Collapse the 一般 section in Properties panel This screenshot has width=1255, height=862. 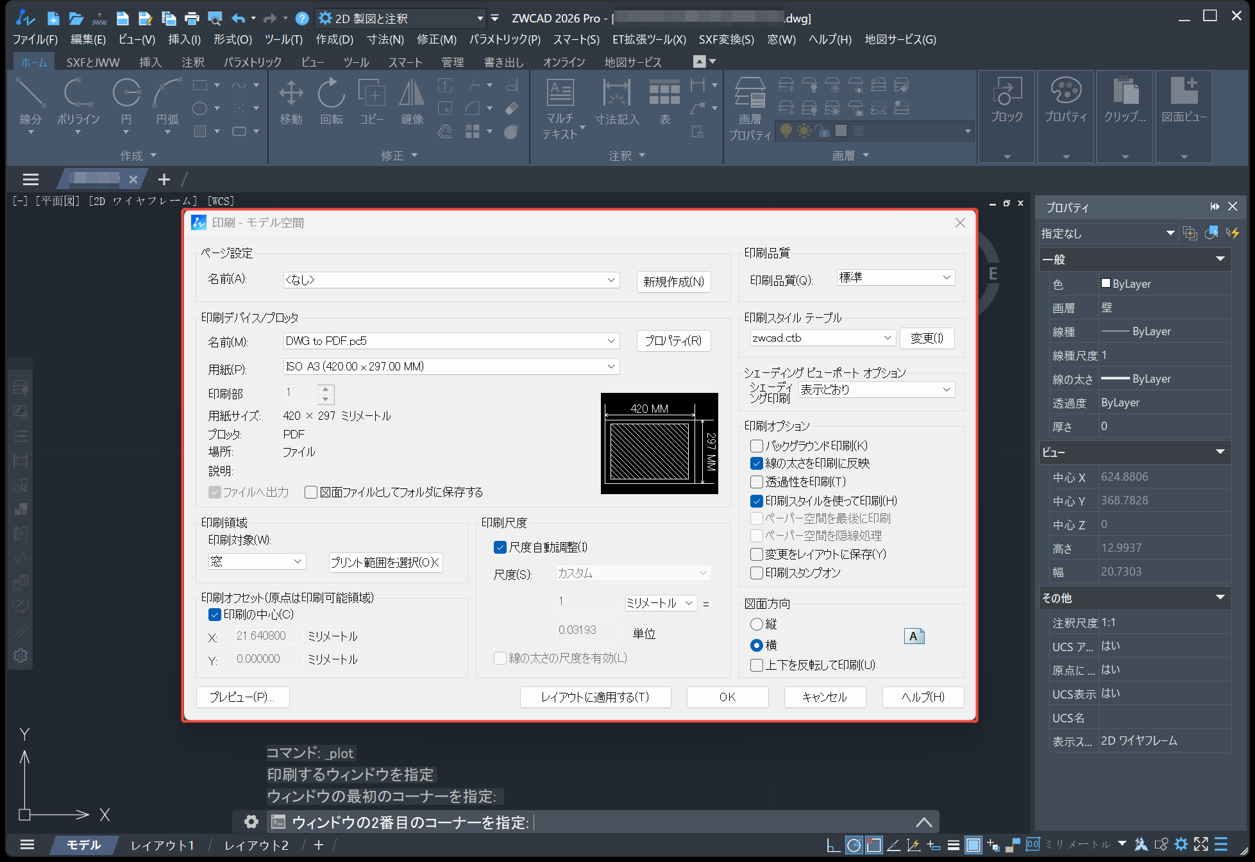coord(1220,259)
